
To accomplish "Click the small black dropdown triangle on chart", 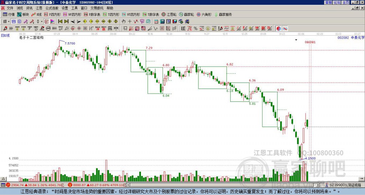I will (x=296, y=40).
